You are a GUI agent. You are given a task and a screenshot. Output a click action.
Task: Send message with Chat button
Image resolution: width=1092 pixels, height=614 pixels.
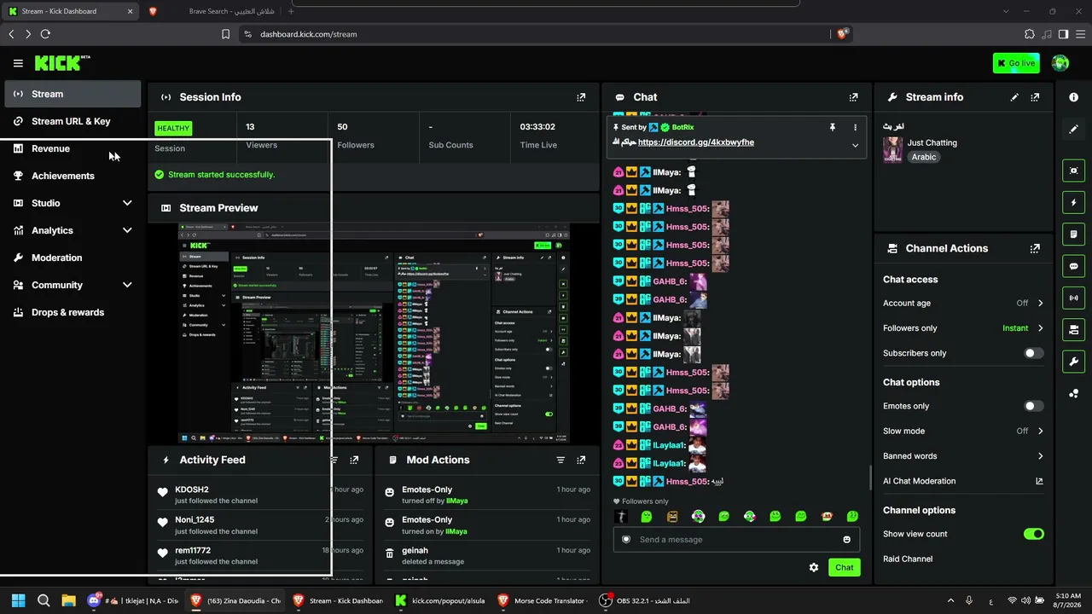click(844, 567)
